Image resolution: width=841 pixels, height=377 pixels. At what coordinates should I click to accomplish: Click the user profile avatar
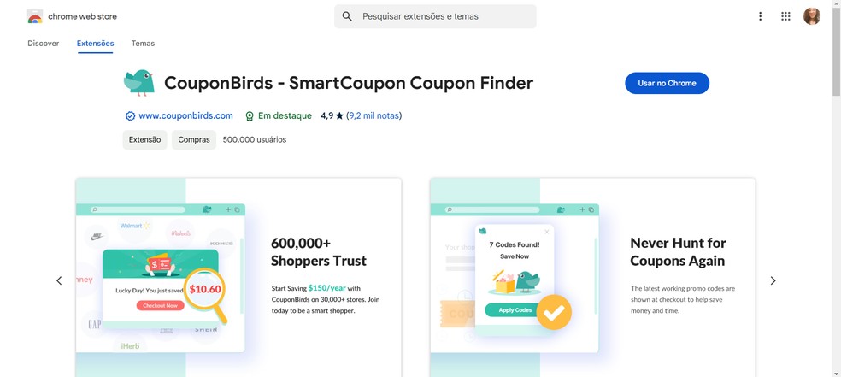(812, 16)
